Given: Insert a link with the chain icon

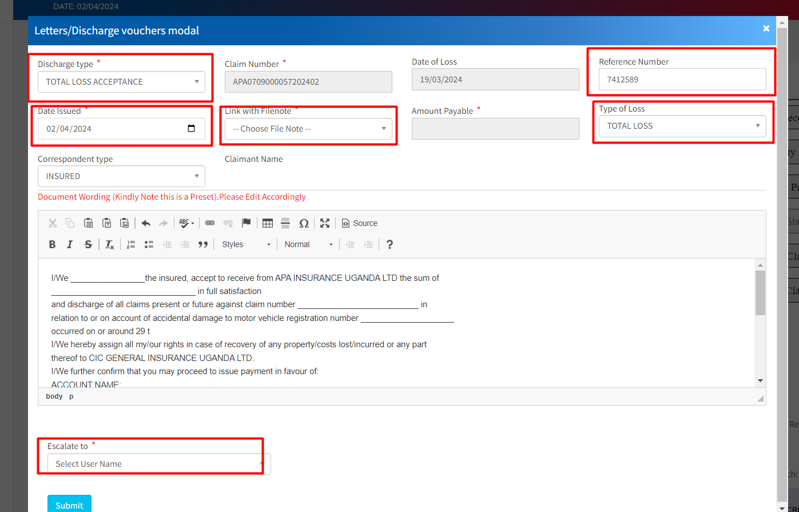Looking at the screenshot, I should (210, 223).
